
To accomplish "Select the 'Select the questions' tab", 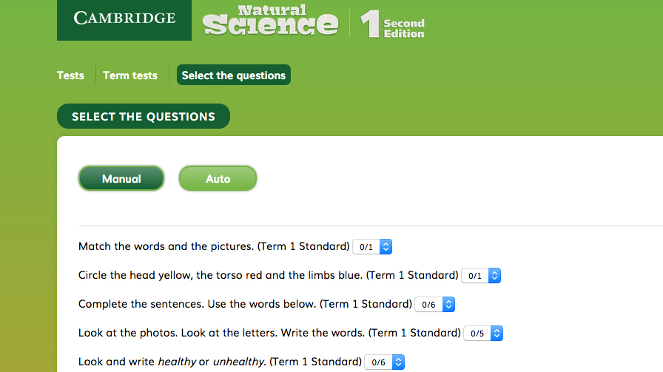I will pos(234,75).
